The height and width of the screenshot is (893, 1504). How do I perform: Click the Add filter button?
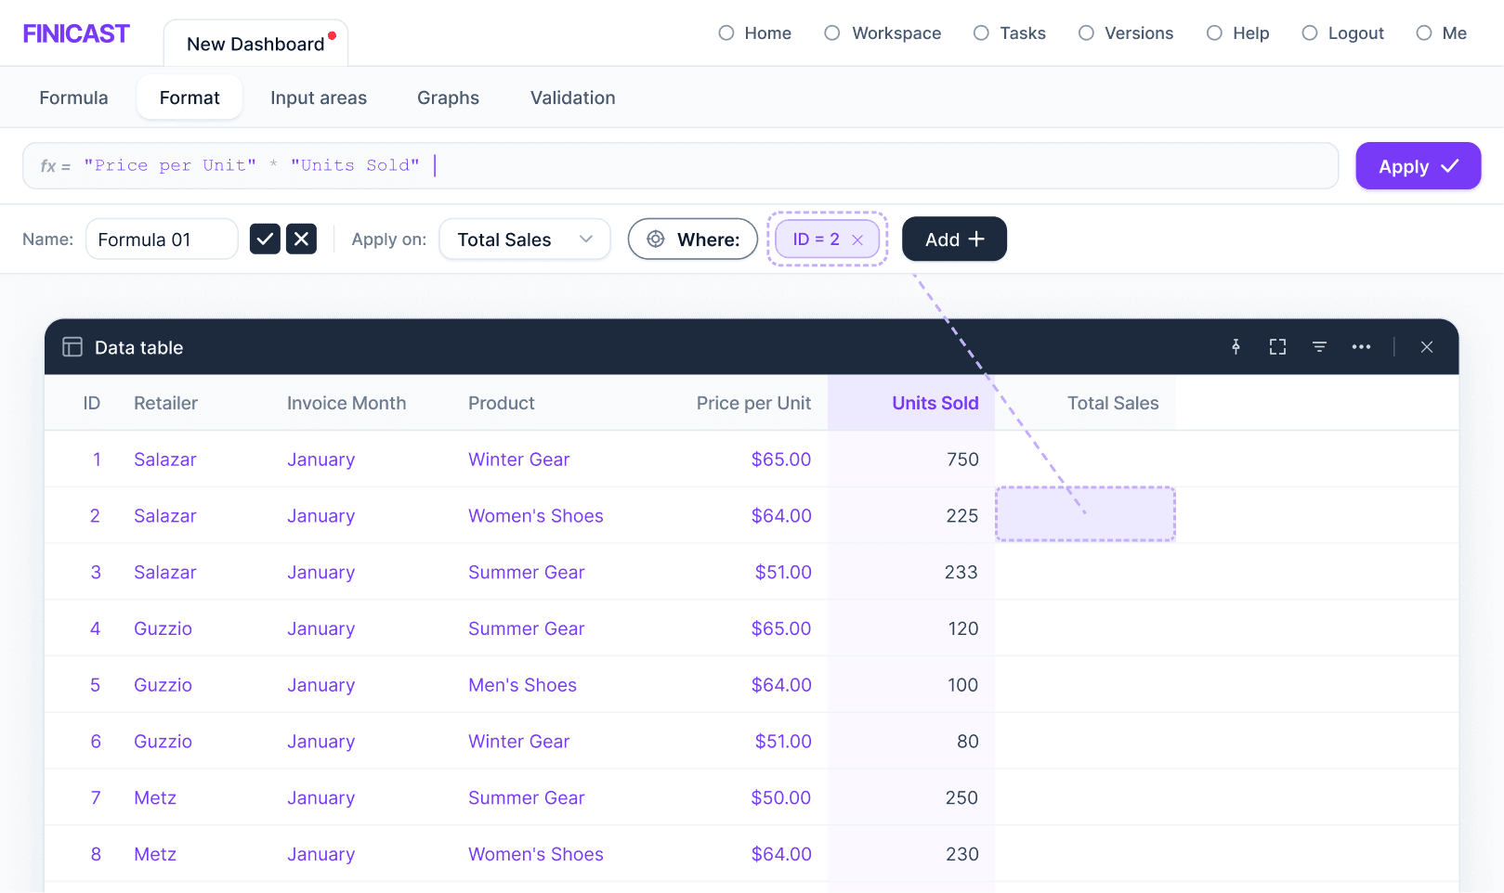tap(954, 239)
